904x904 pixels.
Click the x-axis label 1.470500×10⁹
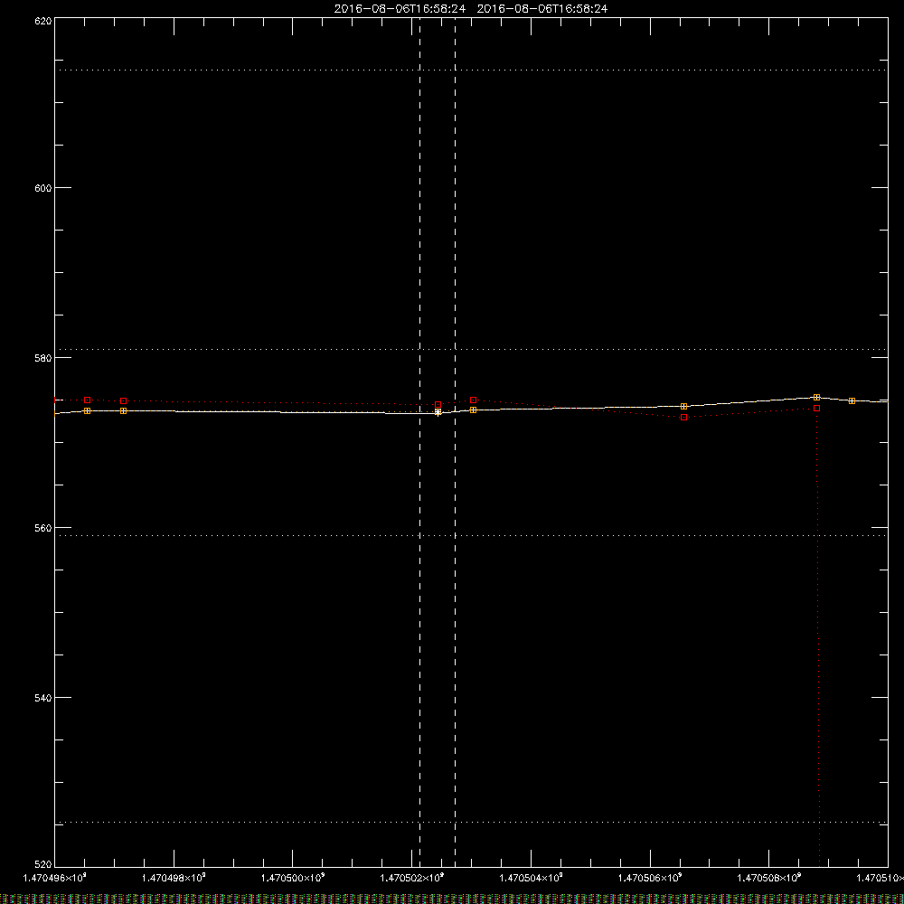[x=293, y=878]
